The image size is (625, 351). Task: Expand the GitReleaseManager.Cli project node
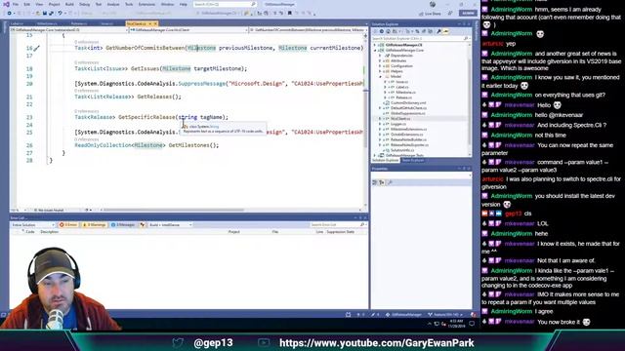click(x=375, y=45)
